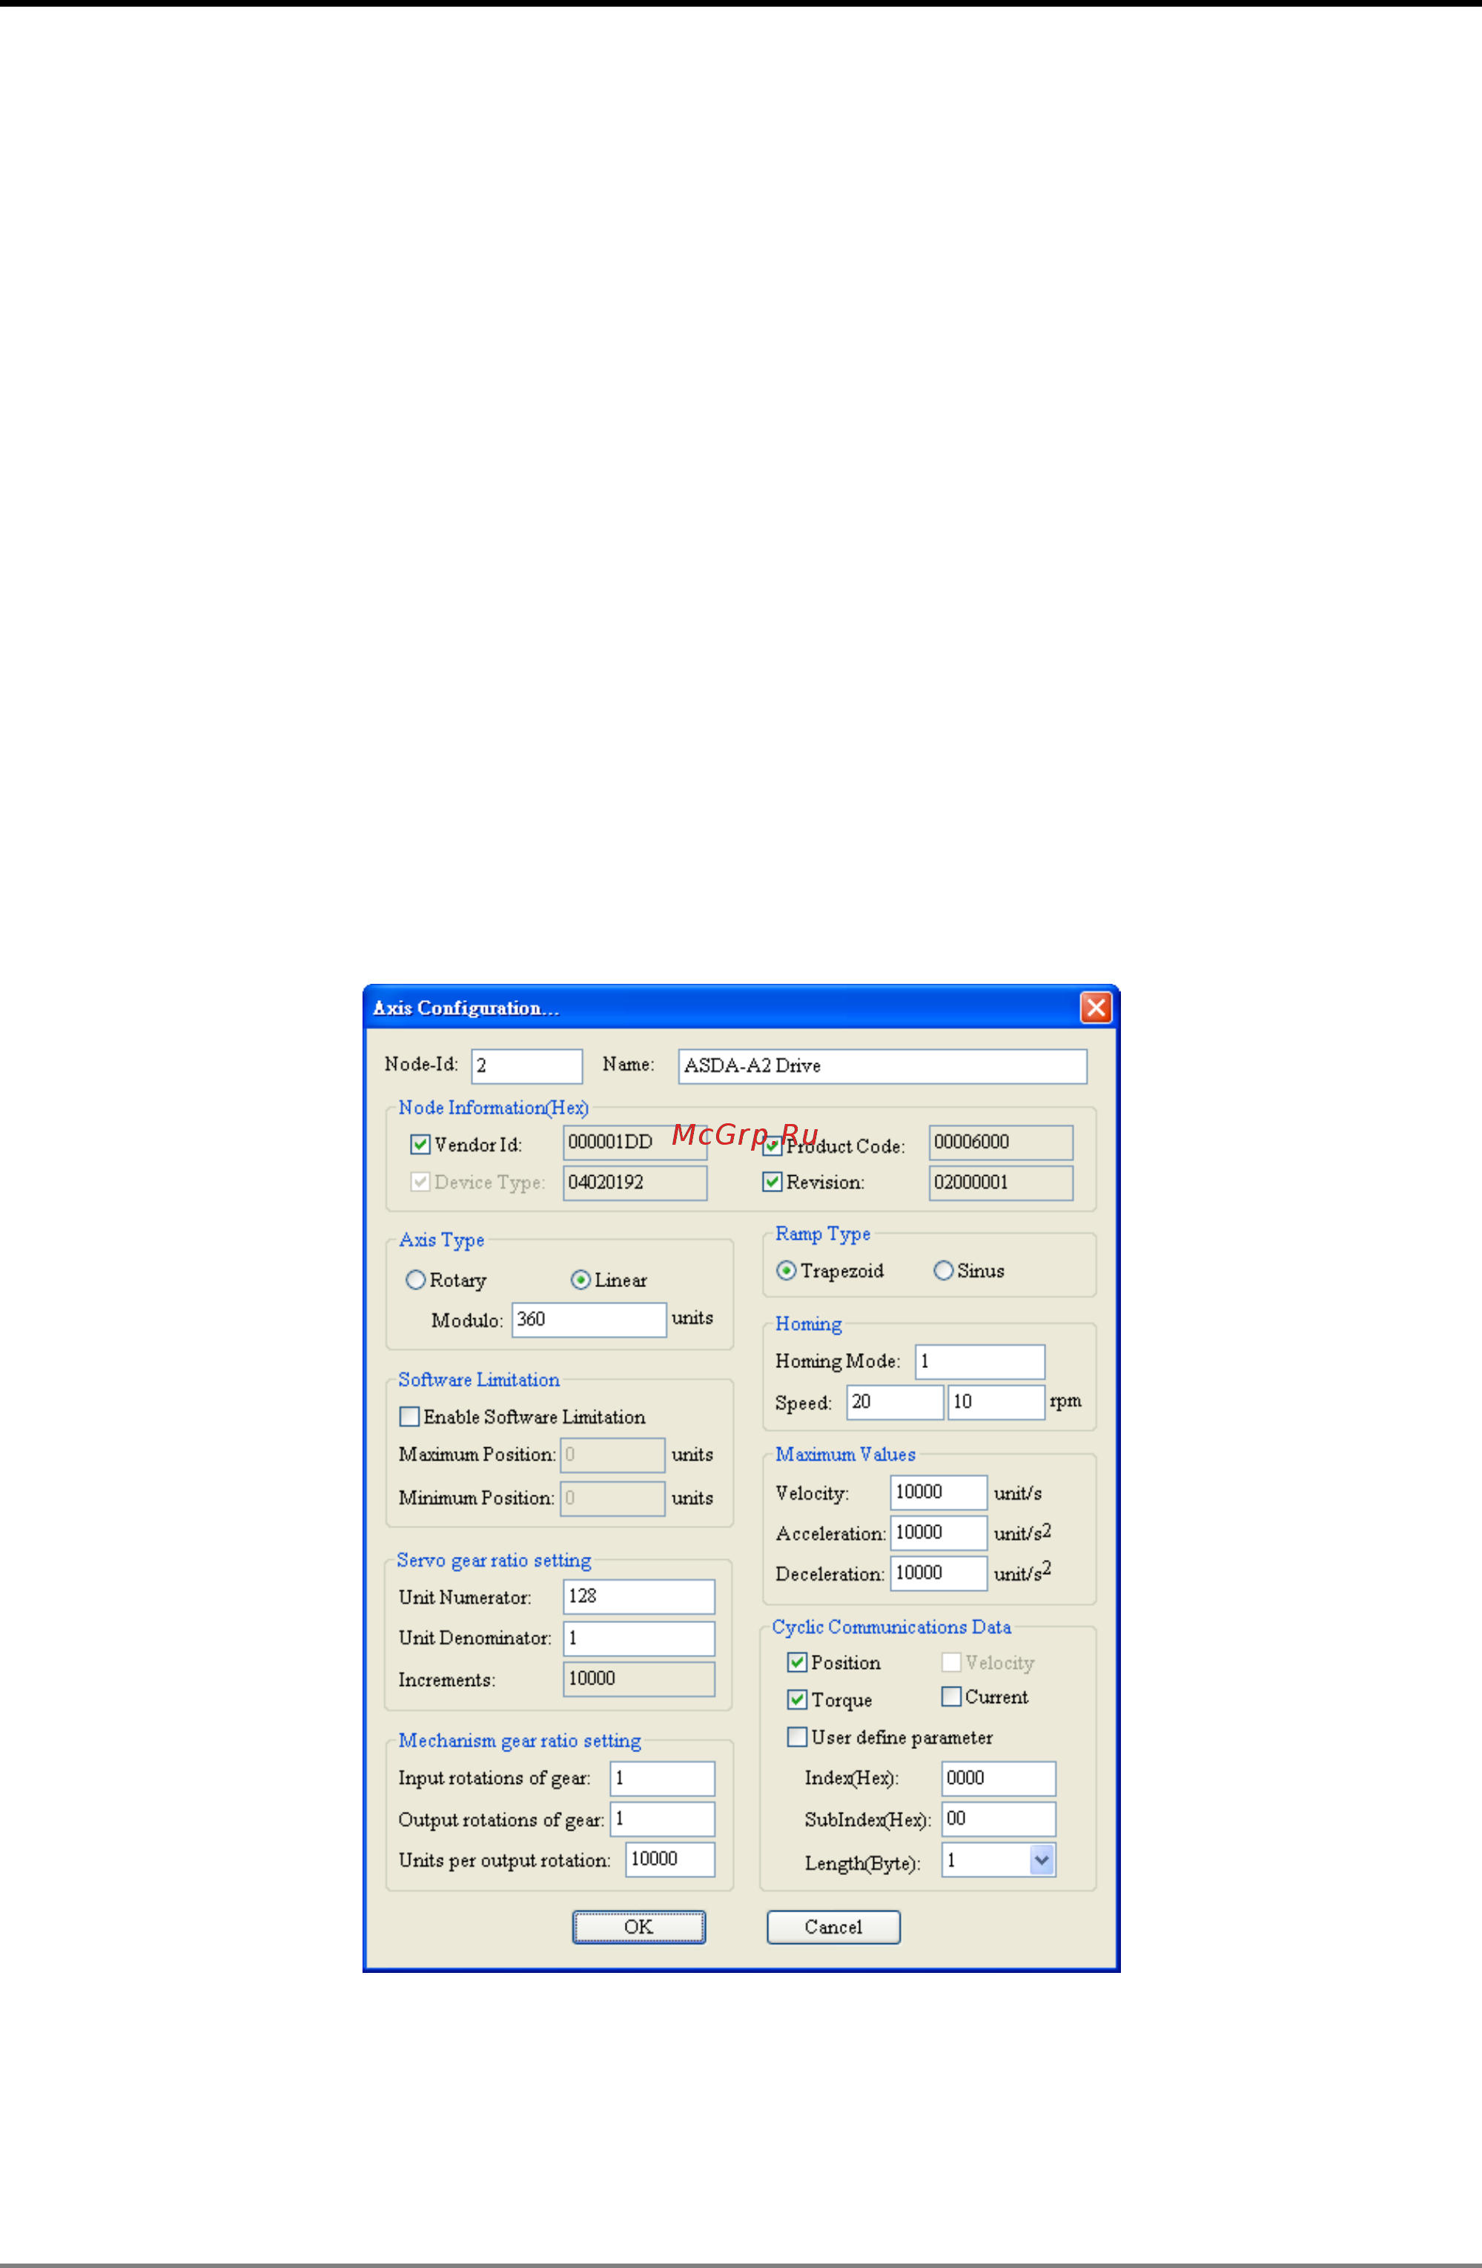The height and width of the screenshot is (2268, 1482).
Task: Click the Maximum Position field
Action: (613, 1455)
